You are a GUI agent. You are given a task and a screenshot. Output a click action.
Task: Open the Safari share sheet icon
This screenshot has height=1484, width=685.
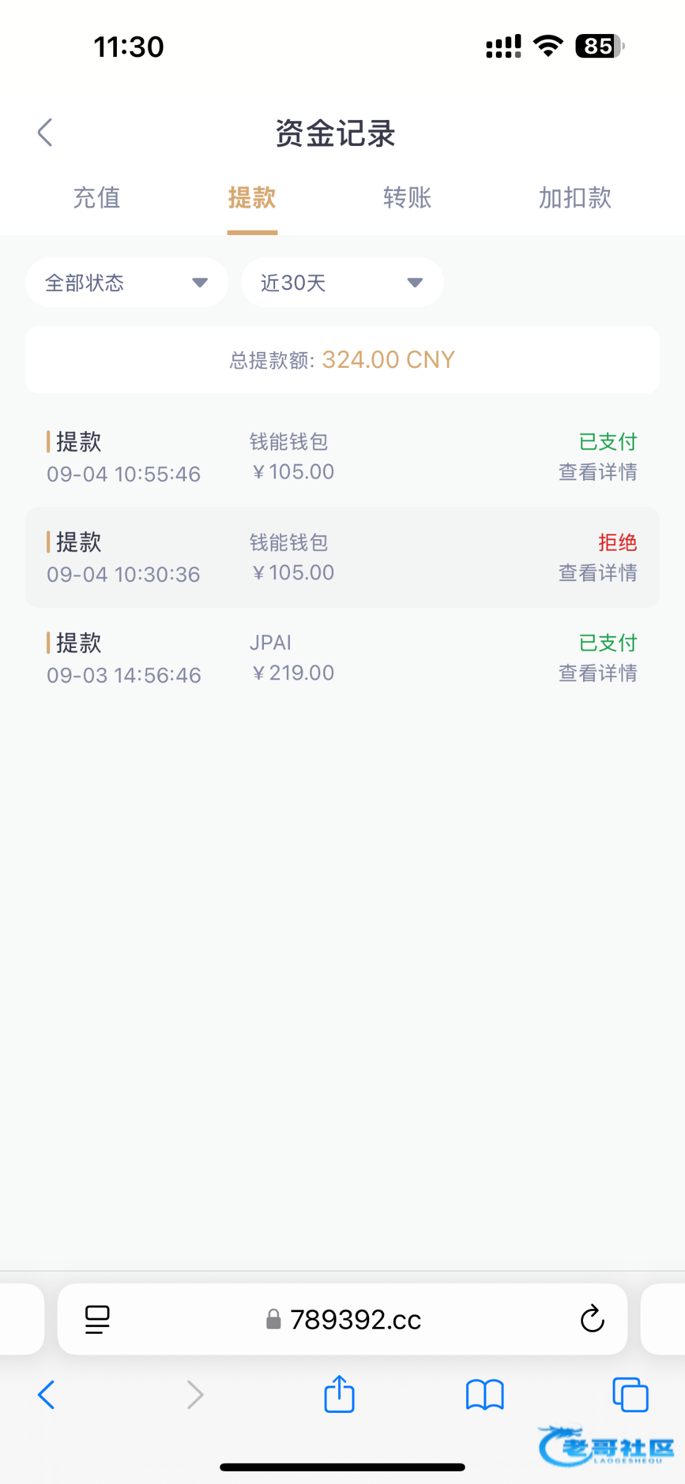pyautogui.click(x=339, y=1394)
